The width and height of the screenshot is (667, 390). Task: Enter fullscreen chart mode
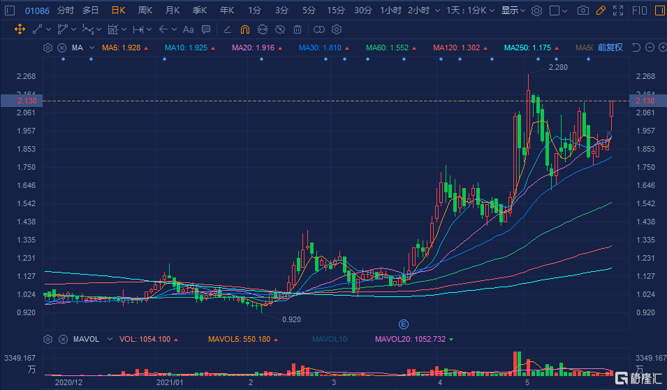click(617, 10)
